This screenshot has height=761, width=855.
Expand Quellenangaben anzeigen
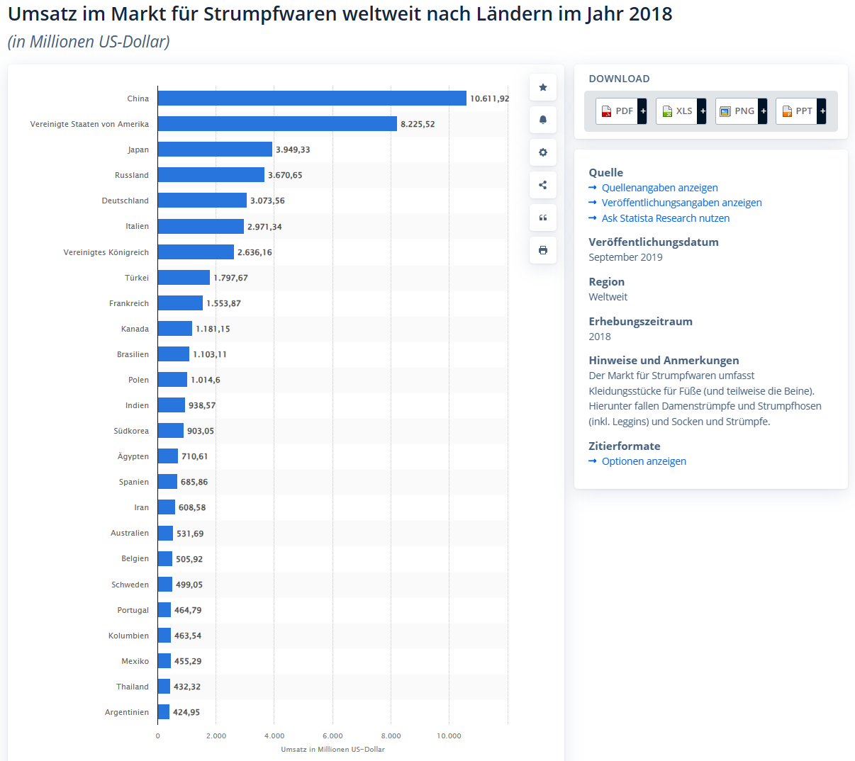coord(659,188)
